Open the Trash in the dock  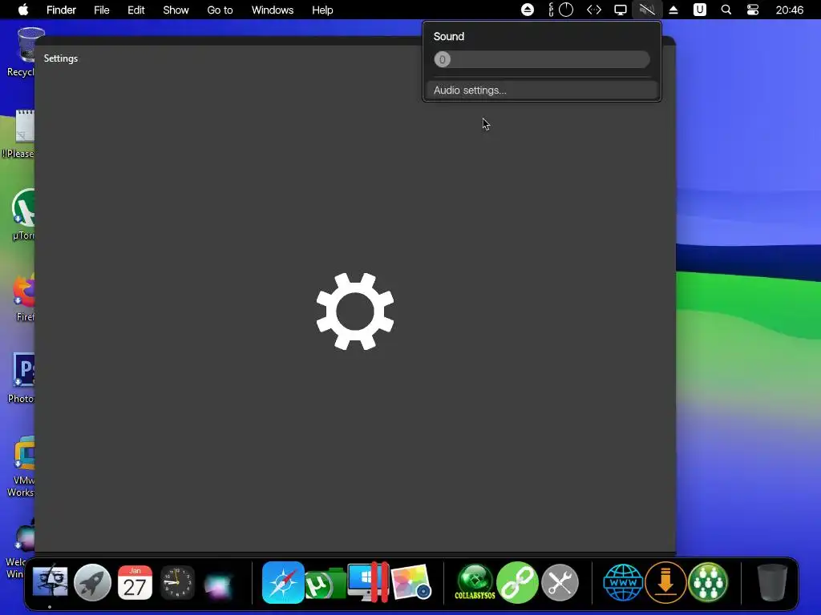tap(772, 582)
